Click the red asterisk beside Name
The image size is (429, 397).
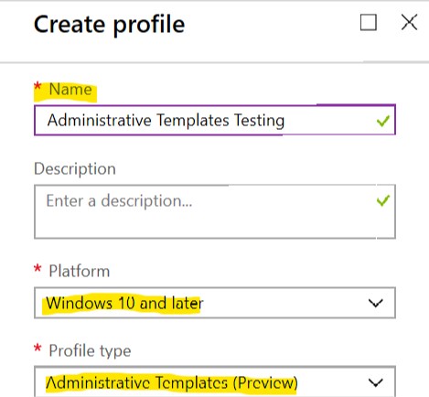[38, 86]
